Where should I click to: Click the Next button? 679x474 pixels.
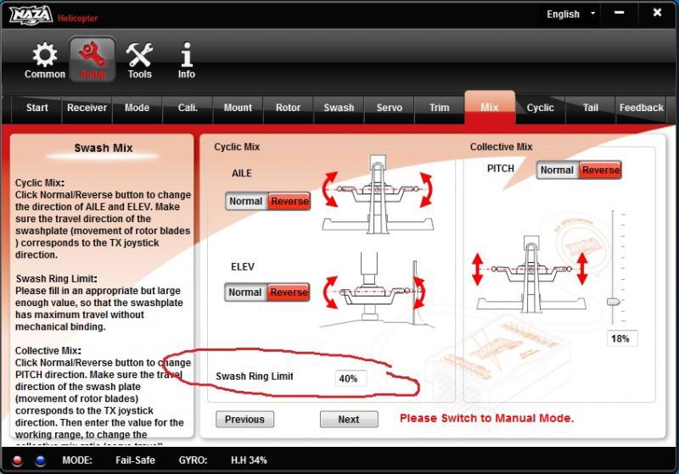coord(348,419)
